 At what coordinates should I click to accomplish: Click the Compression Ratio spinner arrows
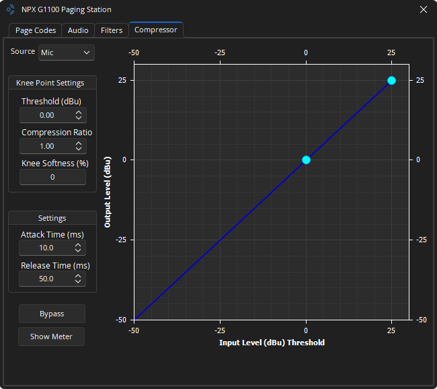[79, 146]
